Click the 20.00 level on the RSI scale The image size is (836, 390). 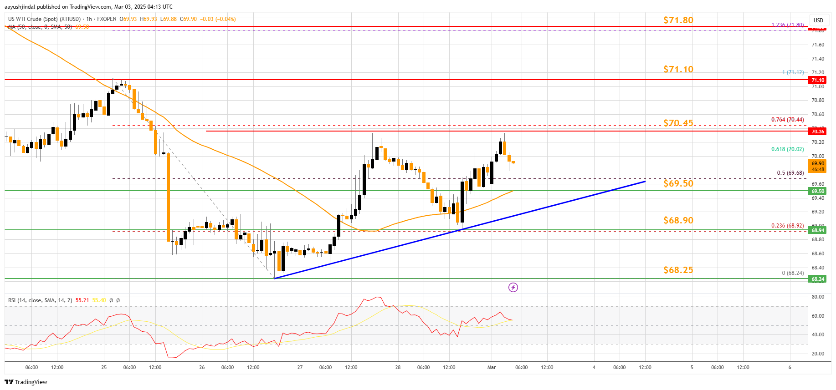pos(818,354)
